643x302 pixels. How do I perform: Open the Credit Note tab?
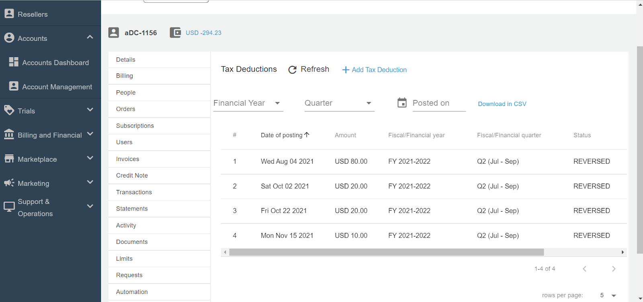tap(159, 175)
